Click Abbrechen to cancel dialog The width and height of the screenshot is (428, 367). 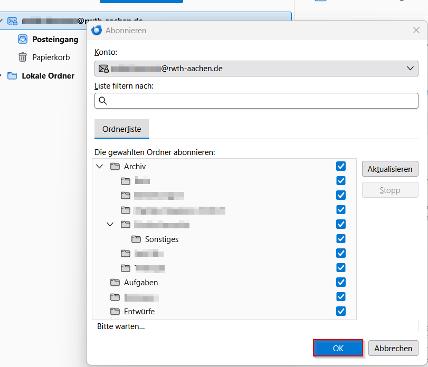pos(393,348)
